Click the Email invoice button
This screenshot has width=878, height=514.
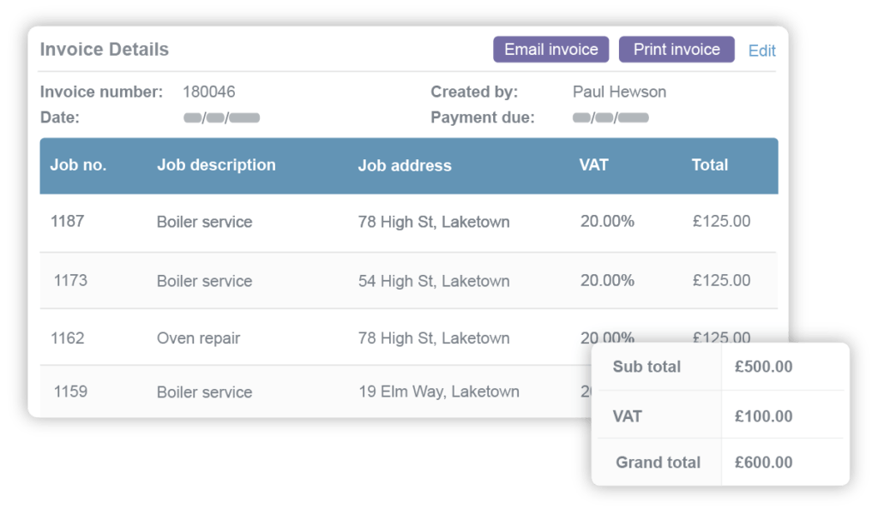[550, 49]
